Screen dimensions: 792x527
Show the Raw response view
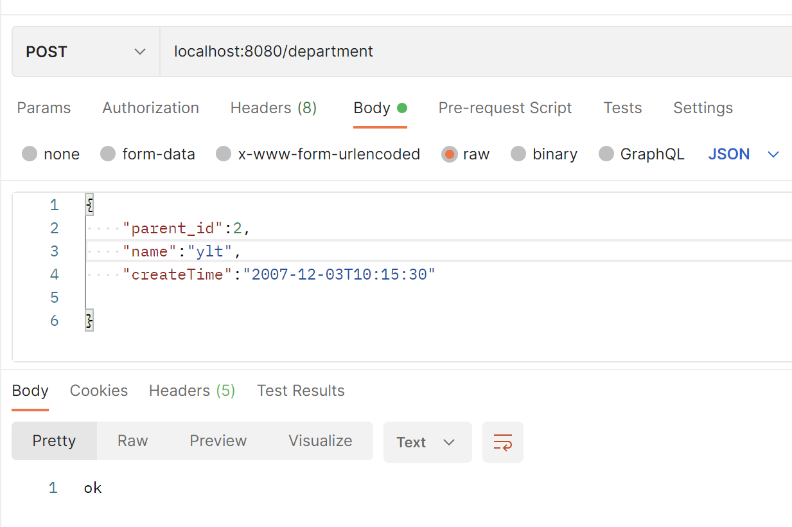[132, 441]
